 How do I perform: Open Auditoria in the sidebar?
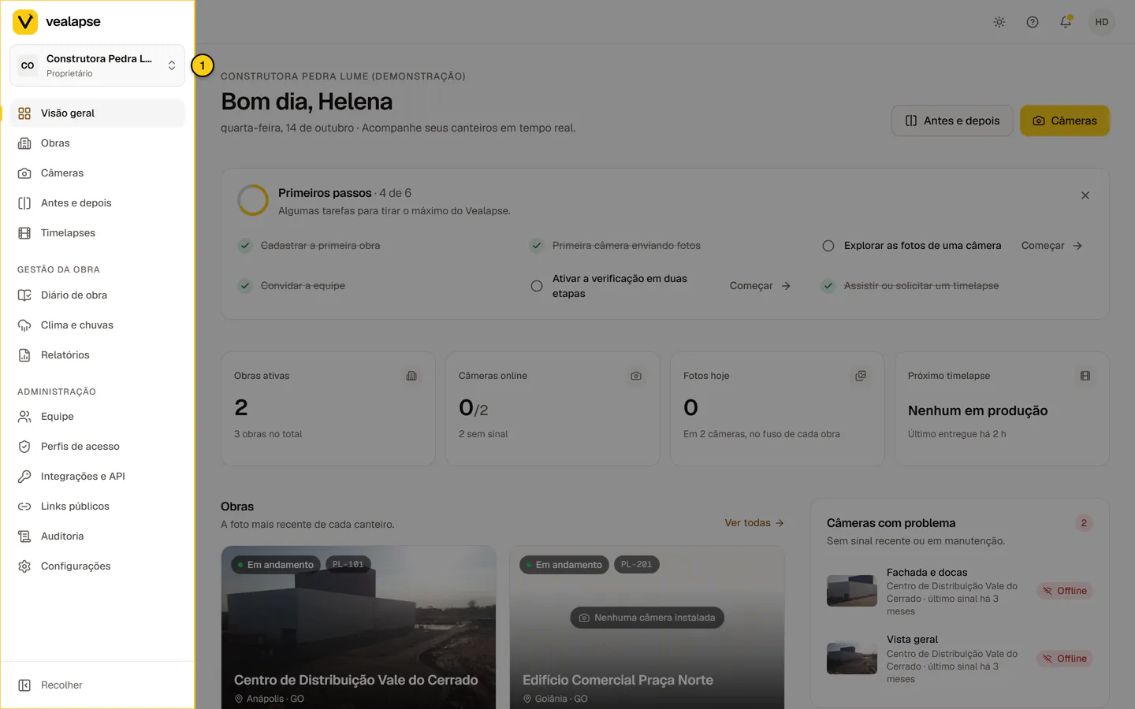pyautogui.click(x=97, y=536)
